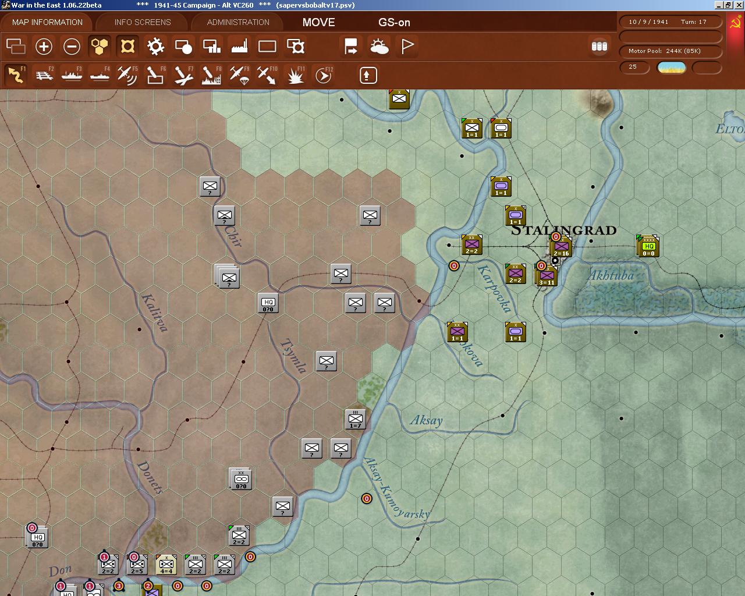
Task: Click the Motor Pool 244K readout
Action: pyautogui.click(x=670, y=51)
